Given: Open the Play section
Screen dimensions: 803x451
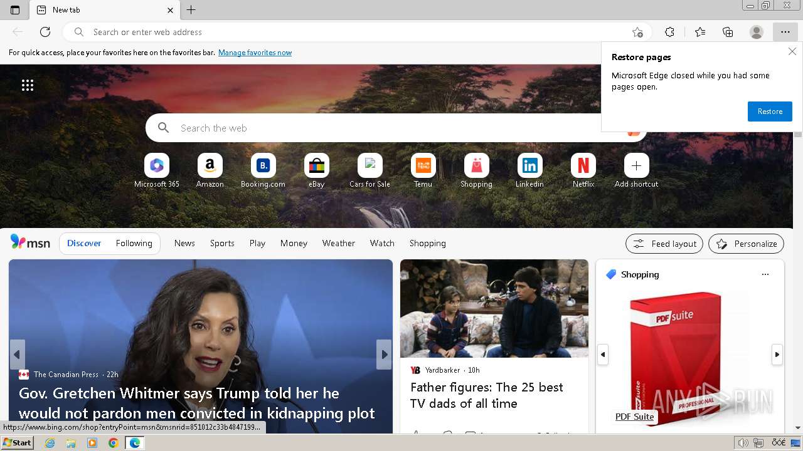Looking at the screenshot, I should [x=257, y=243].
